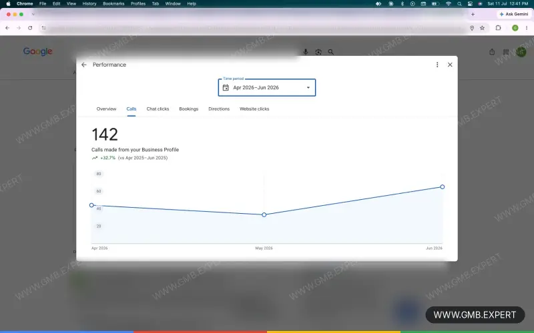Click the Apr 2026 data point
The width and height of the screenshot is (534, 333).
[x=91, y=205]
